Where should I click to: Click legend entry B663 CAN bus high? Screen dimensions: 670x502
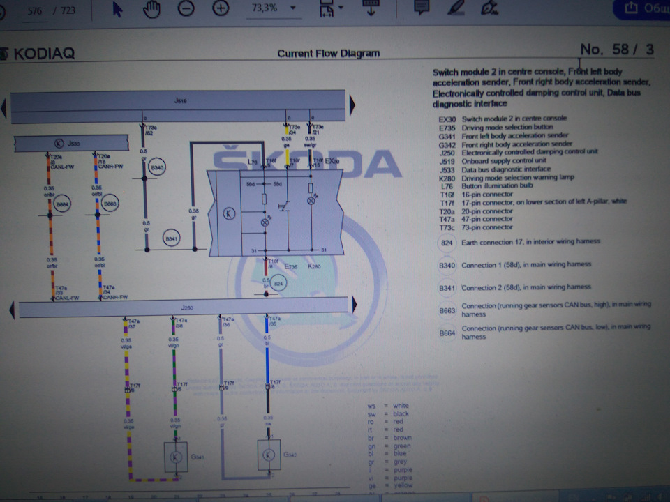coord(545,310)
